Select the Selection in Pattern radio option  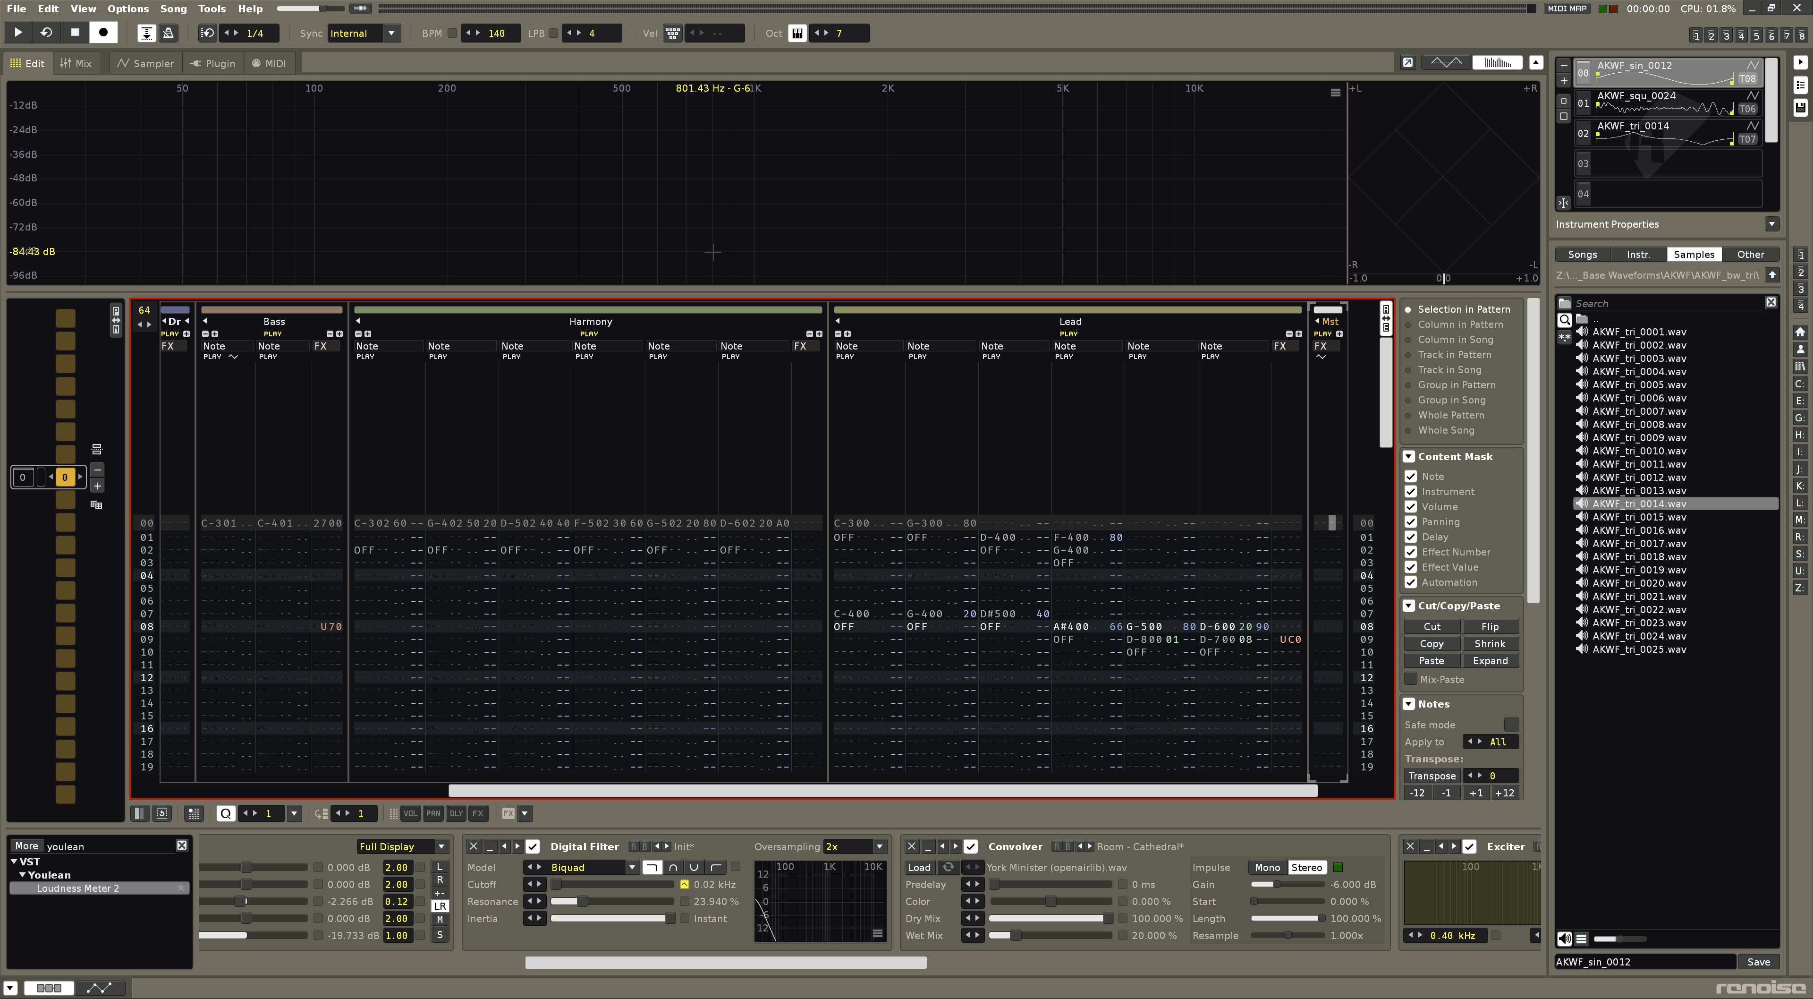pos(1457,309)
